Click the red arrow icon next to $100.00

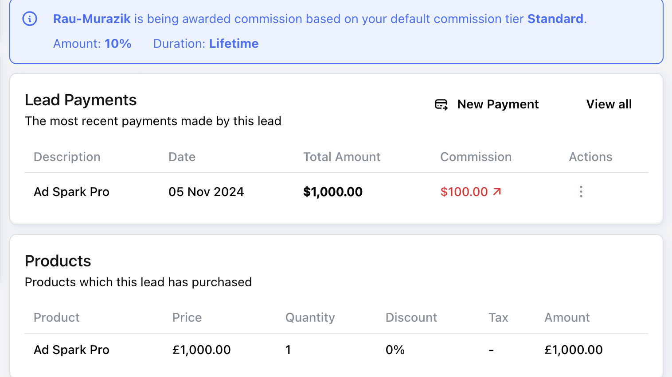(x=497, y=192)
